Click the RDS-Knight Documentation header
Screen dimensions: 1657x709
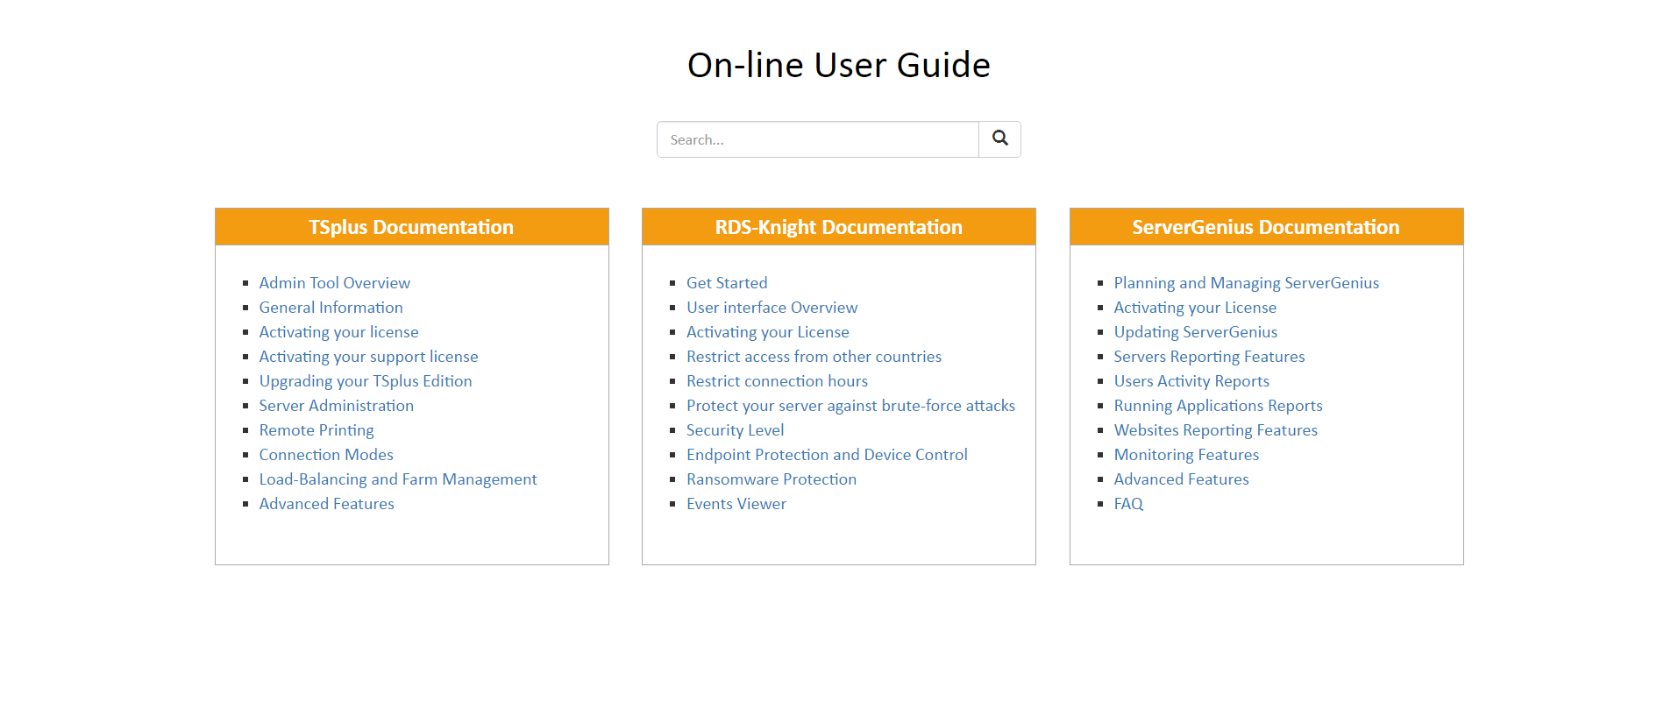tap(839, 227)
